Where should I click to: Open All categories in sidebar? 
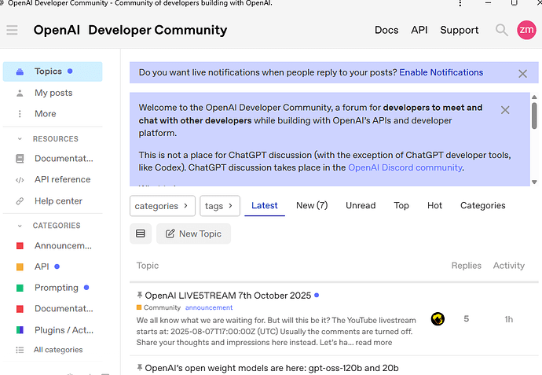53,350
